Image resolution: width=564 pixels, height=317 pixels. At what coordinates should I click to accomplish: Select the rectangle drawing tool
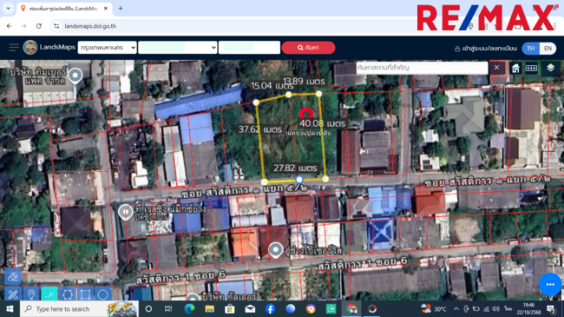tap(85, 294)
